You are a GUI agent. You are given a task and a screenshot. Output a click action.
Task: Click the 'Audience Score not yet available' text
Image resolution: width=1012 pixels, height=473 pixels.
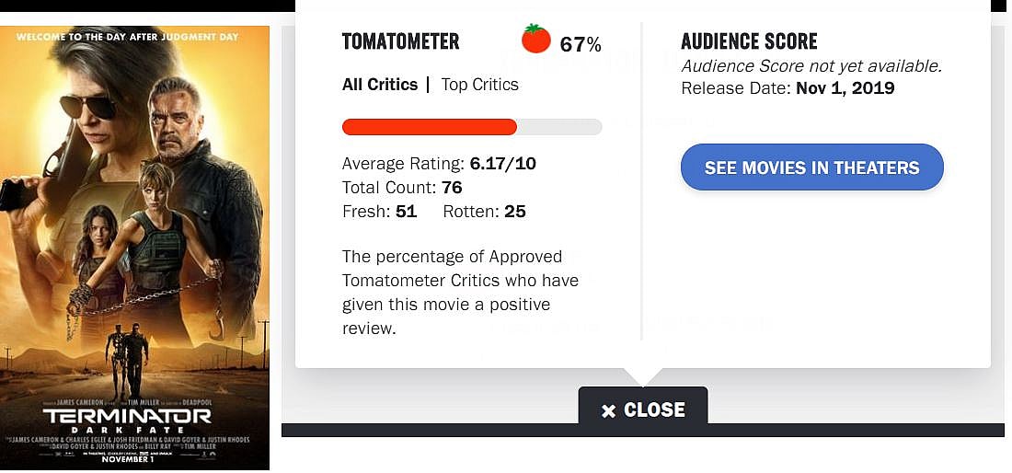(811, 66)
